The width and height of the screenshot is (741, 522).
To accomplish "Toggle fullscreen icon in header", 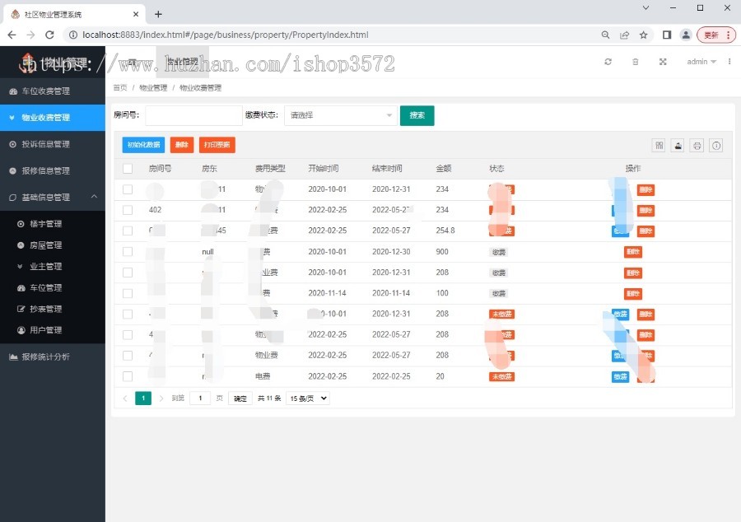I will point(663,62).
